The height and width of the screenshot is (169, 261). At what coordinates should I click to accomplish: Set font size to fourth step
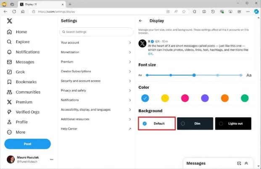tap(218, 75)
